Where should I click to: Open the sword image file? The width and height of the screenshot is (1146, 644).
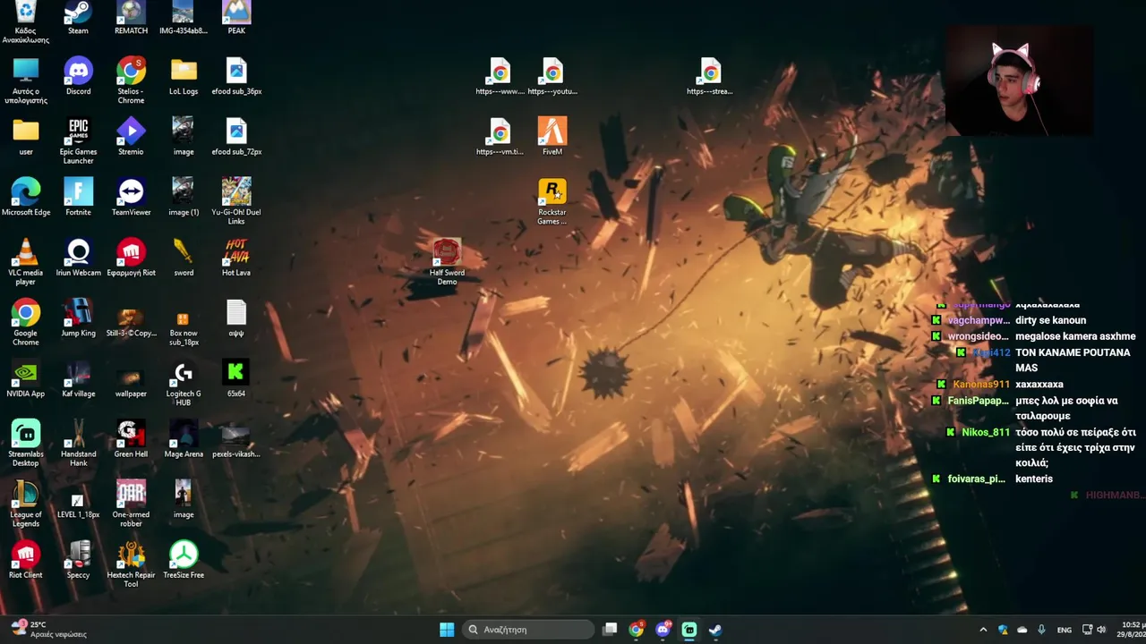pyautogui.click(x=184, y=258)
